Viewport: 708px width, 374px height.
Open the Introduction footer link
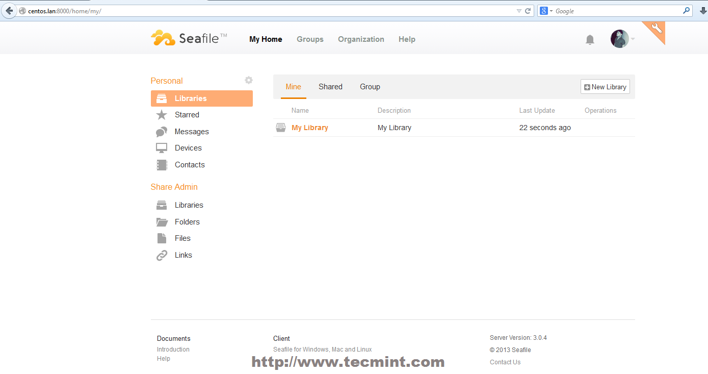[173, 350]
